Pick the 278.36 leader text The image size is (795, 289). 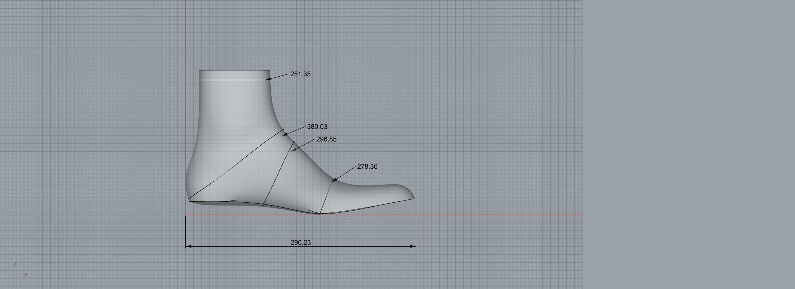[367, 167]
